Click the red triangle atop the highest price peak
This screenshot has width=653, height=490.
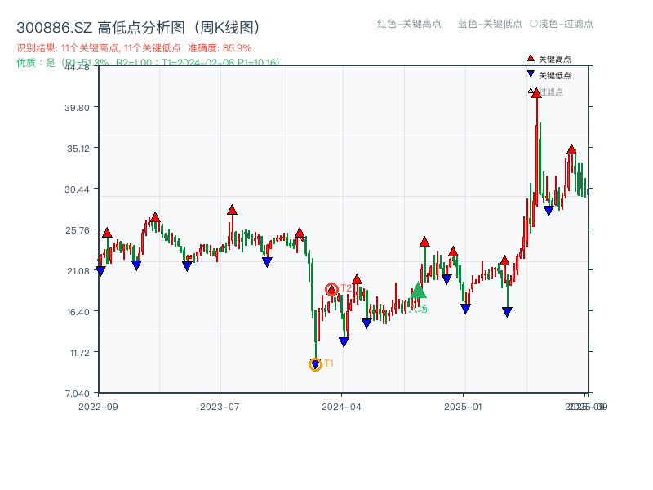(x=536, y=93)
